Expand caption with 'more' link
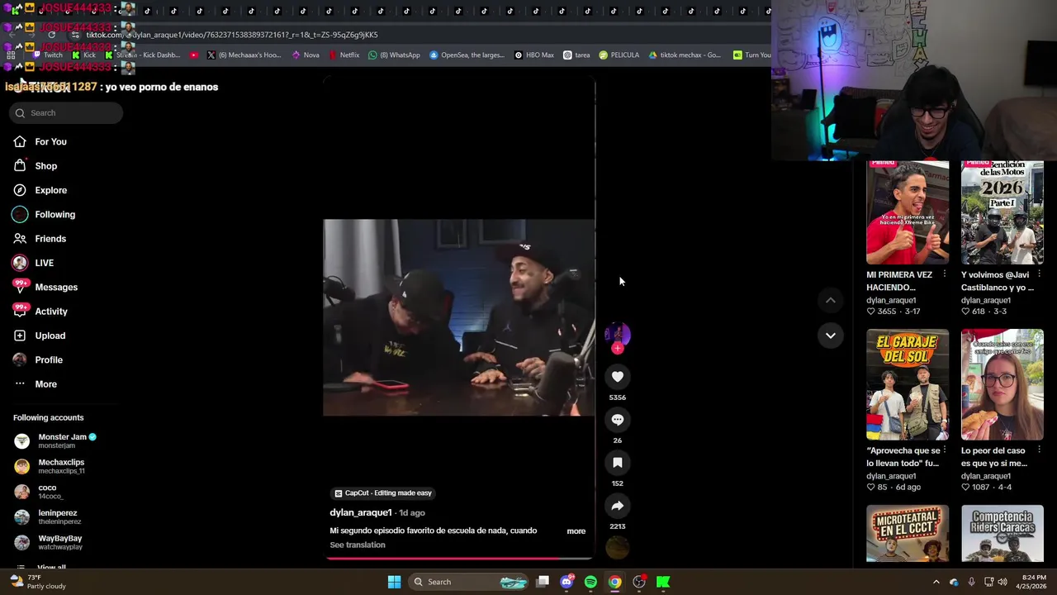 [576, 531]
